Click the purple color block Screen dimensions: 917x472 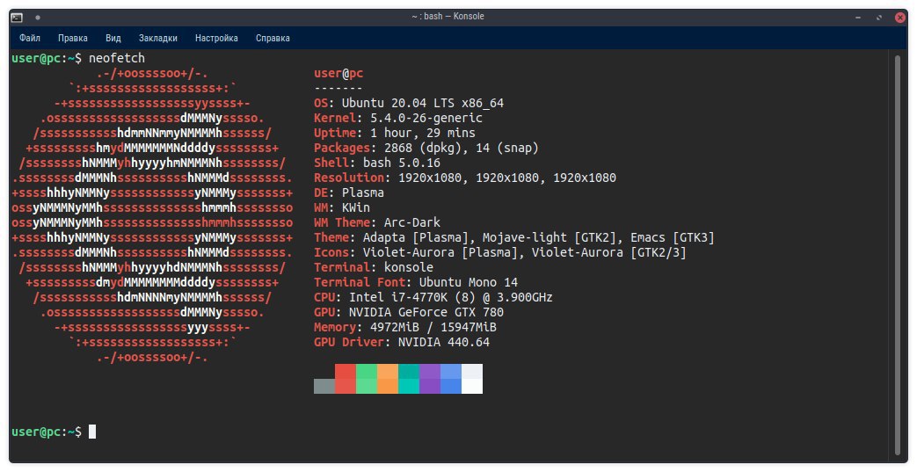pos(430,379)
